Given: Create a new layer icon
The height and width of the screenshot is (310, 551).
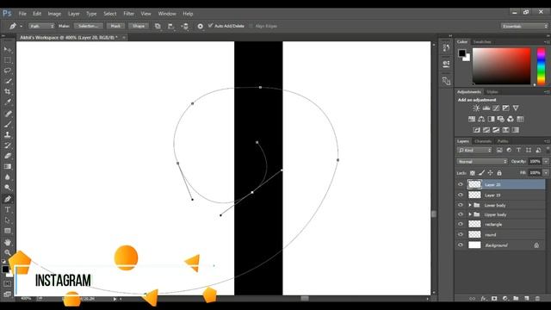Looking at the screenshot, I should 526,299.
